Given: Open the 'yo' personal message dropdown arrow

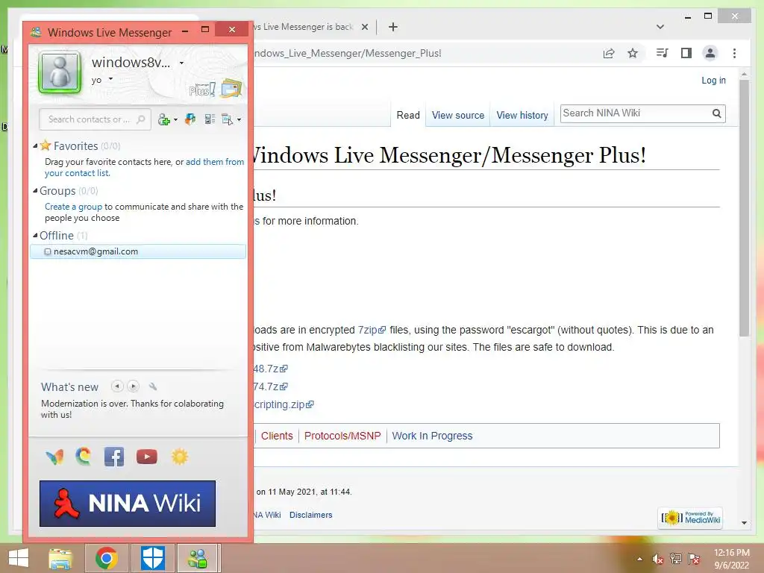Looking at the screenshot, I should 111,79.
